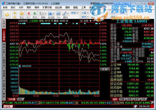This screenshot has width=156, height=110.
Task: Open the 分析 menu
Action: tap(21, 8)
